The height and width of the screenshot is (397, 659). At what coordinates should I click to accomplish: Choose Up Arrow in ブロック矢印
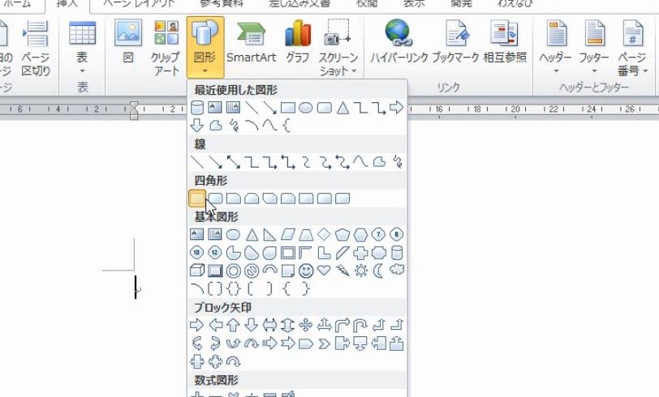[233, 325]
